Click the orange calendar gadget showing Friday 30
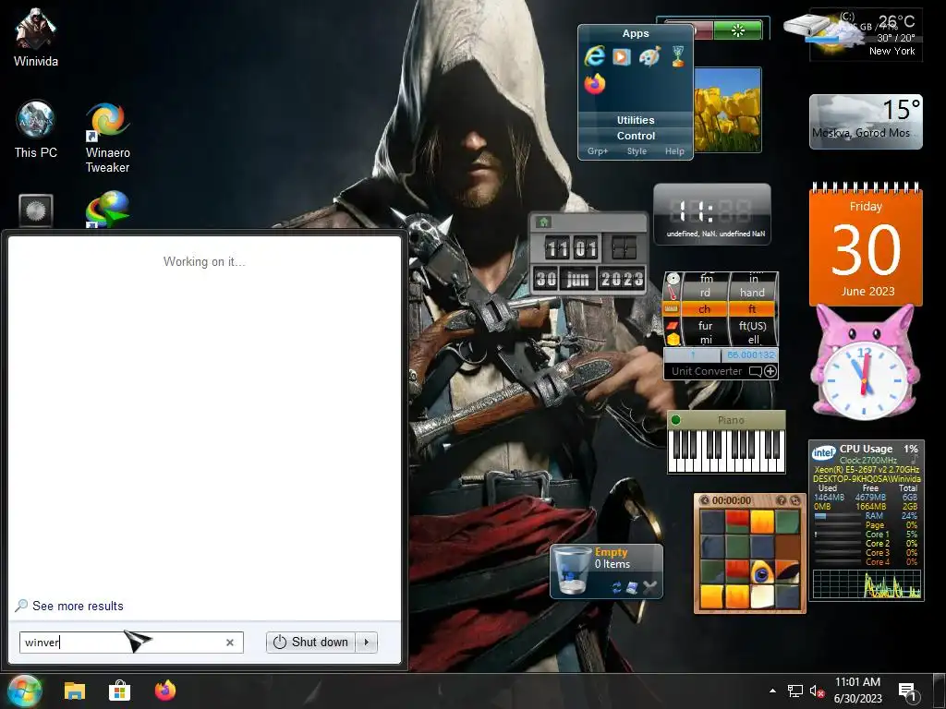This screenshot has height=709, width=946. click(866, 244)
